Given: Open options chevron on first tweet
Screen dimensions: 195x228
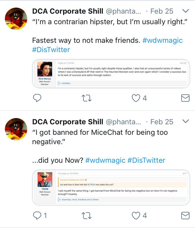Looking at the screenshot, I should click(x=185, y=11).
